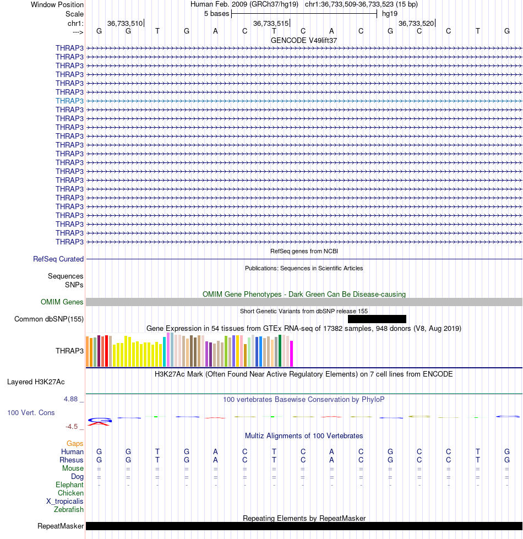Click the '5 bases' scale bar label
Image resolution: width=523 pixels, height=539 pixels.
[216, 14]
